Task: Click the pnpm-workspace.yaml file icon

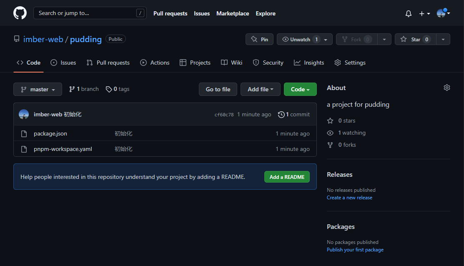Action: point(24,149)
